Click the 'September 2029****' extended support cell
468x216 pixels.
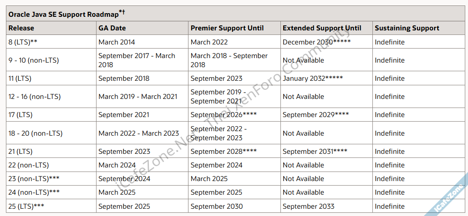pyautogui.click(x=316, y=115)
